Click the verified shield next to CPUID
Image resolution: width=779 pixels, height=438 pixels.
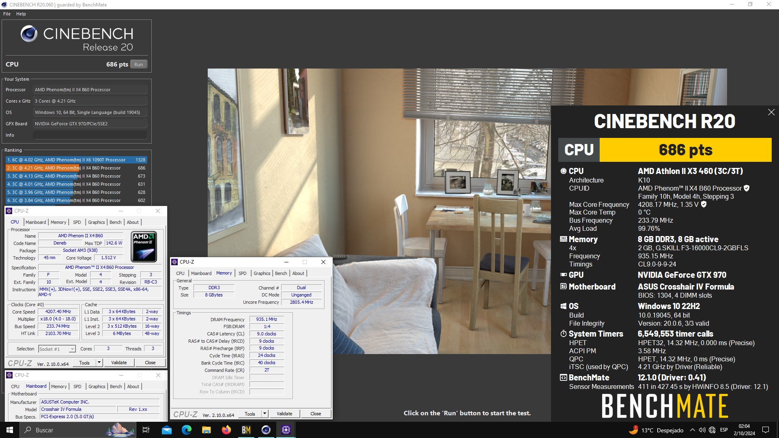tap(747, 188)
